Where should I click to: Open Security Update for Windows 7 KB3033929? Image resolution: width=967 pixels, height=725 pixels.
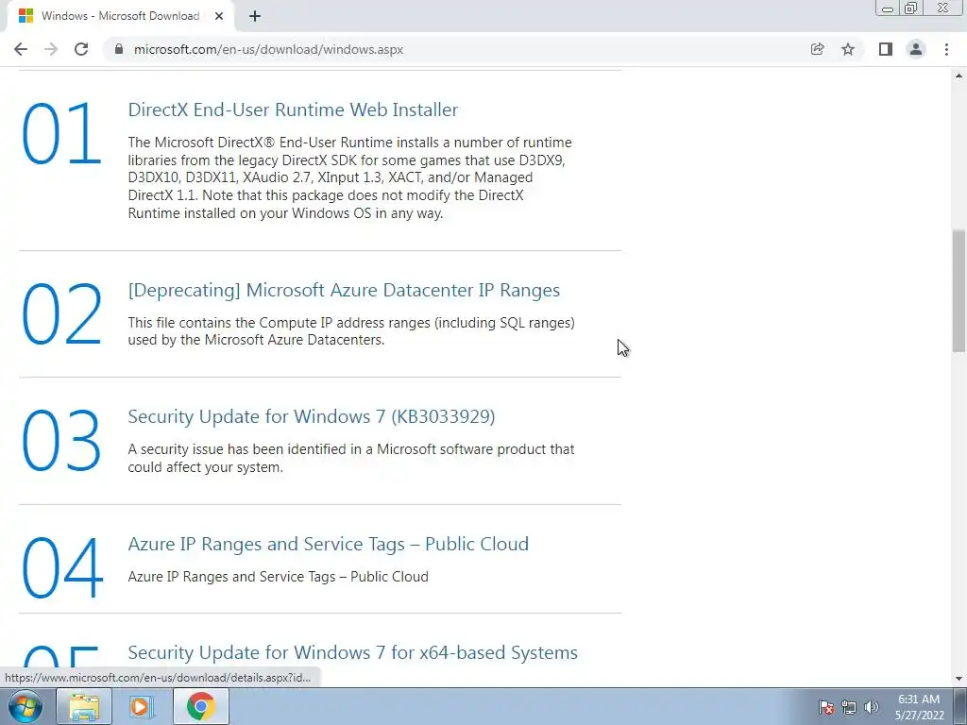[312, 416]
